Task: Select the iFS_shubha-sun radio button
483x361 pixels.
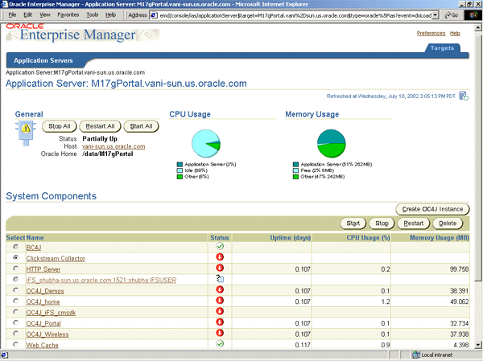Action: [x=16, y=279]
